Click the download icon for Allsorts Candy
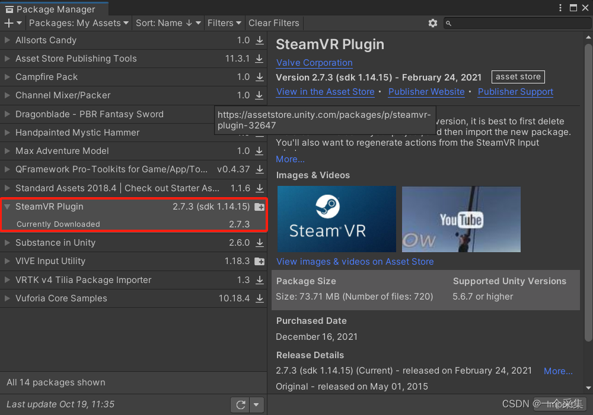 click(260, 40)
